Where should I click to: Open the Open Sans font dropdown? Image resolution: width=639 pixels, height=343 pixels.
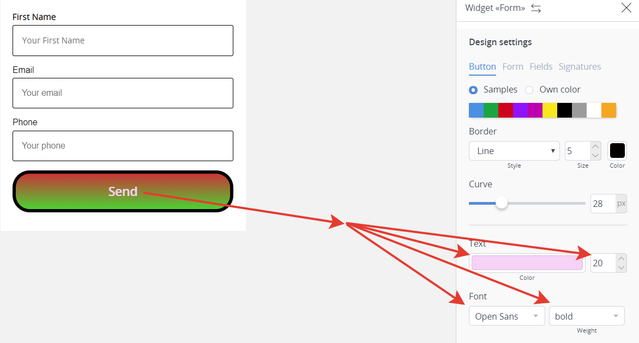507,316
